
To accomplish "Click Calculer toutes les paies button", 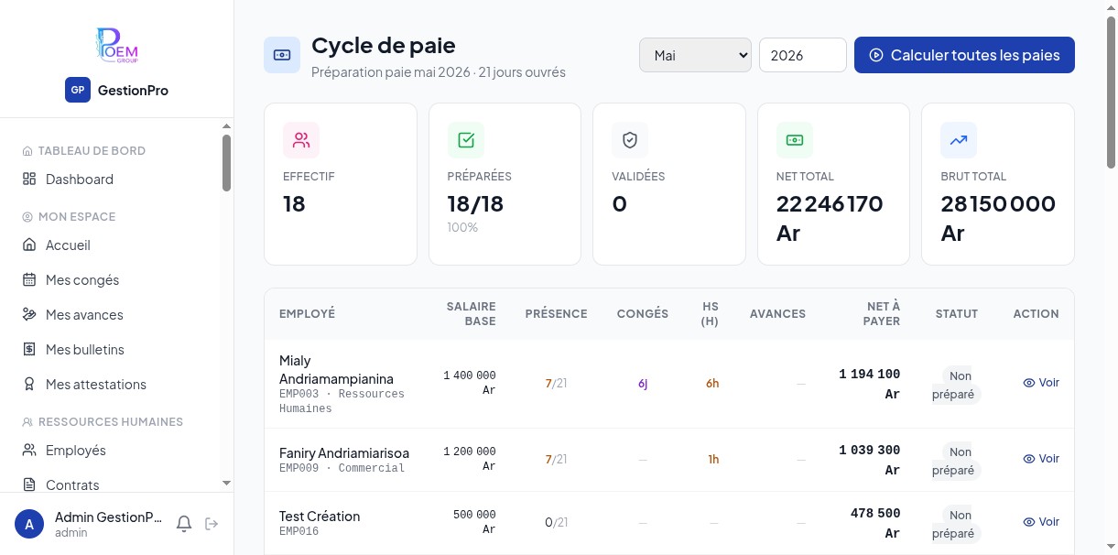I will click(x=964, y=55).
